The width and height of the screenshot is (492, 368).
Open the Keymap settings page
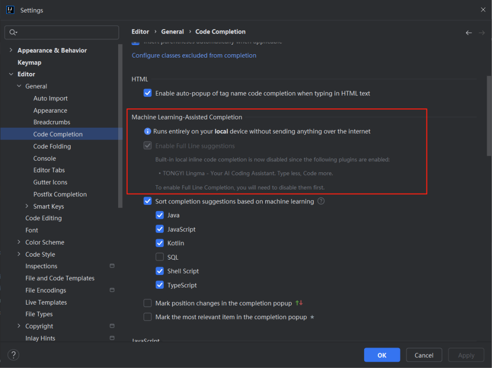coord(29,62)
